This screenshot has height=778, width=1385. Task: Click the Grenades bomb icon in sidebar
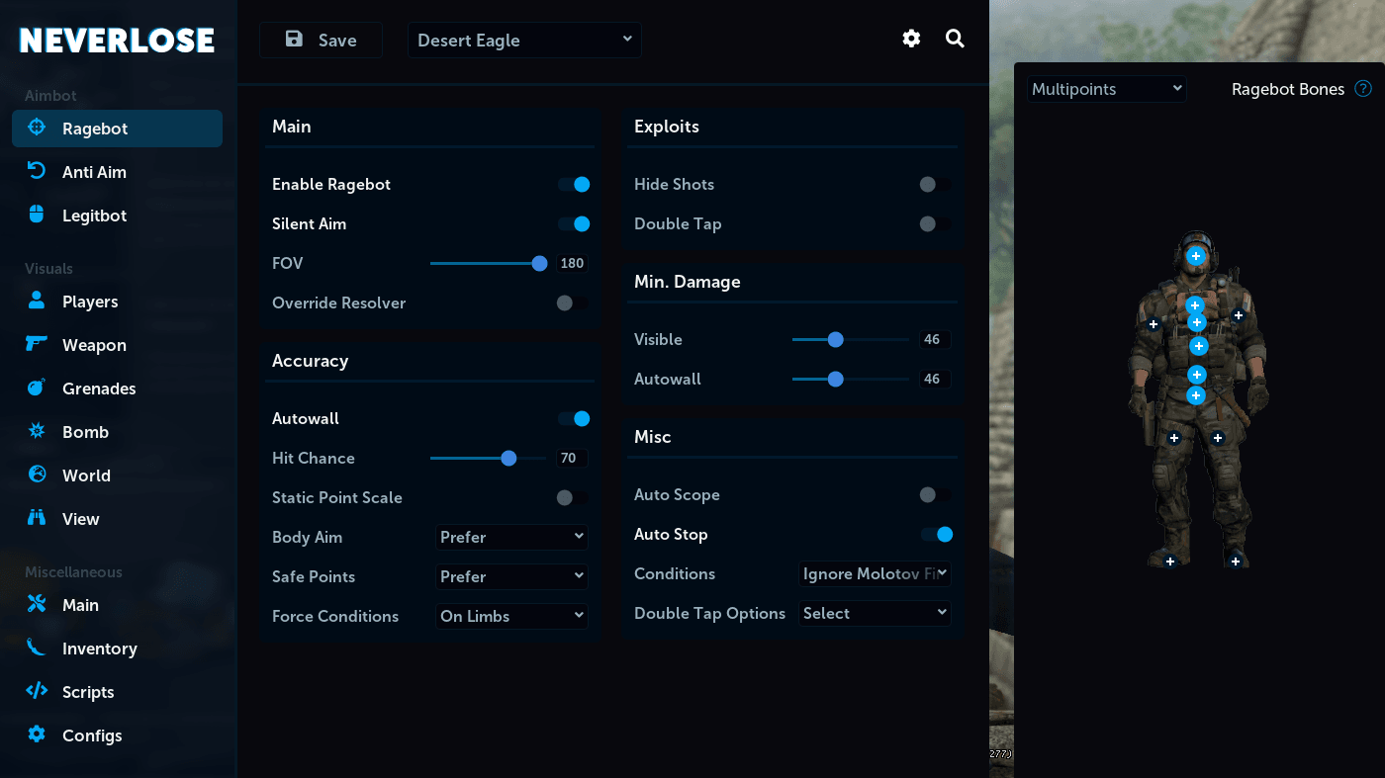click(37, 388)
